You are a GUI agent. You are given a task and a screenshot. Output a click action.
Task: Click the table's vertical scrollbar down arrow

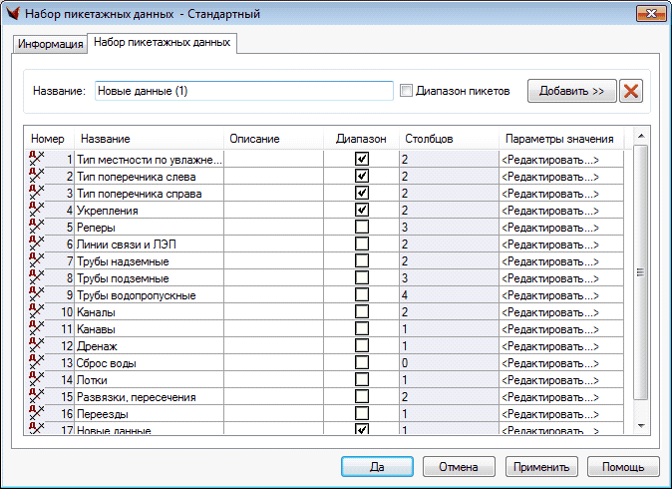click(x=641, y=427)
